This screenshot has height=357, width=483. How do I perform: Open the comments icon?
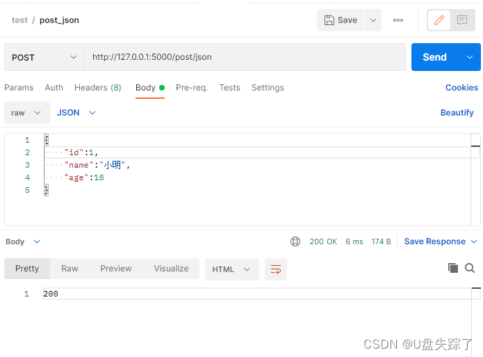[x=462, y=20]
